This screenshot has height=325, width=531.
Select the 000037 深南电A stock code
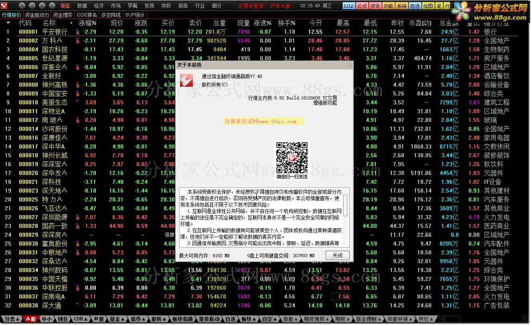28,297
